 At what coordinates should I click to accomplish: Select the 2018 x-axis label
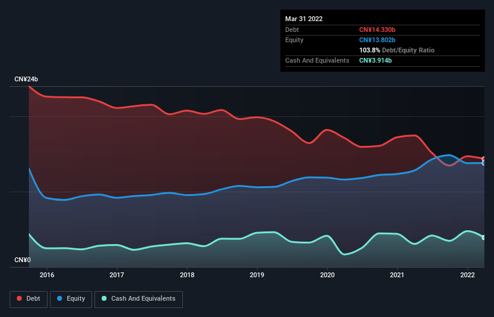(x=187, y=275)
